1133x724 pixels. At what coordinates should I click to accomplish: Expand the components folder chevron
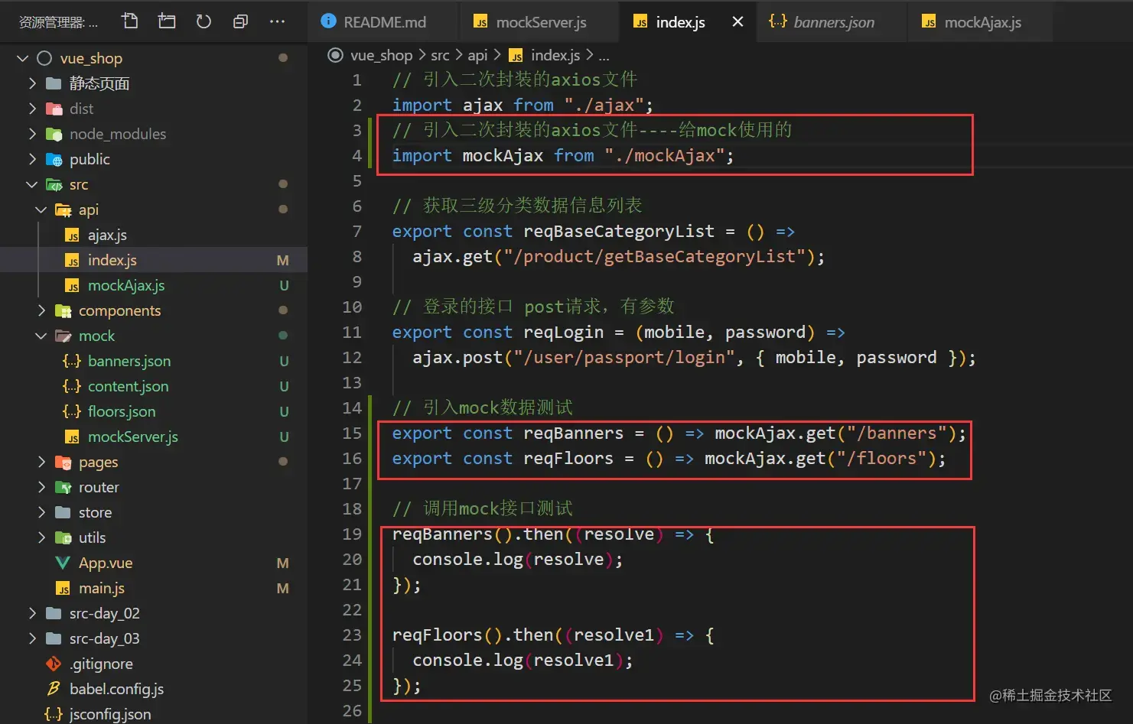click(x=41, y=310)
